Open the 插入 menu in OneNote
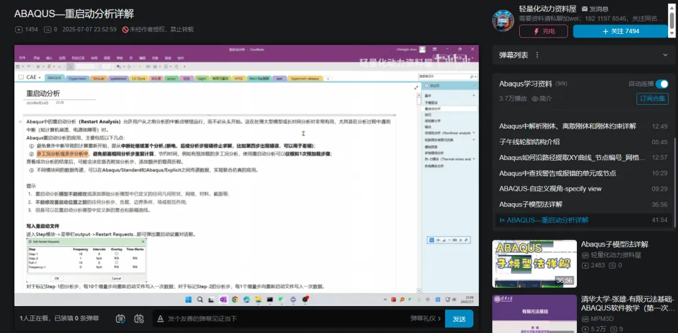Viewport: 678px width, 333px height. [50, 58]
